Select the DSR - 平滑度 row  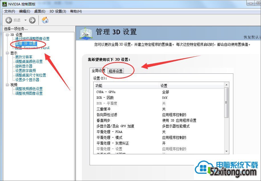pyautogui.click(x=159, y=104)
